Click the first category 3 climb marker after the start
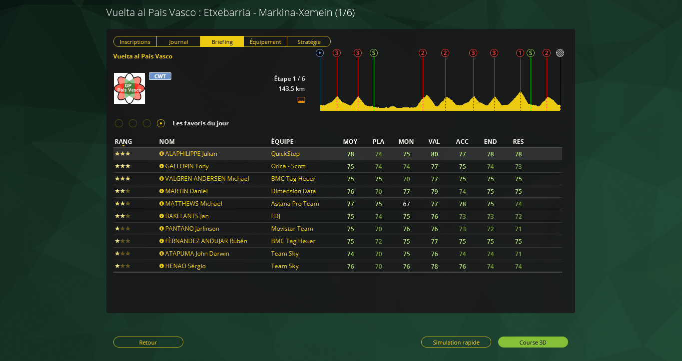The height and width of the screenshot is (361, 682). point(337,53)
